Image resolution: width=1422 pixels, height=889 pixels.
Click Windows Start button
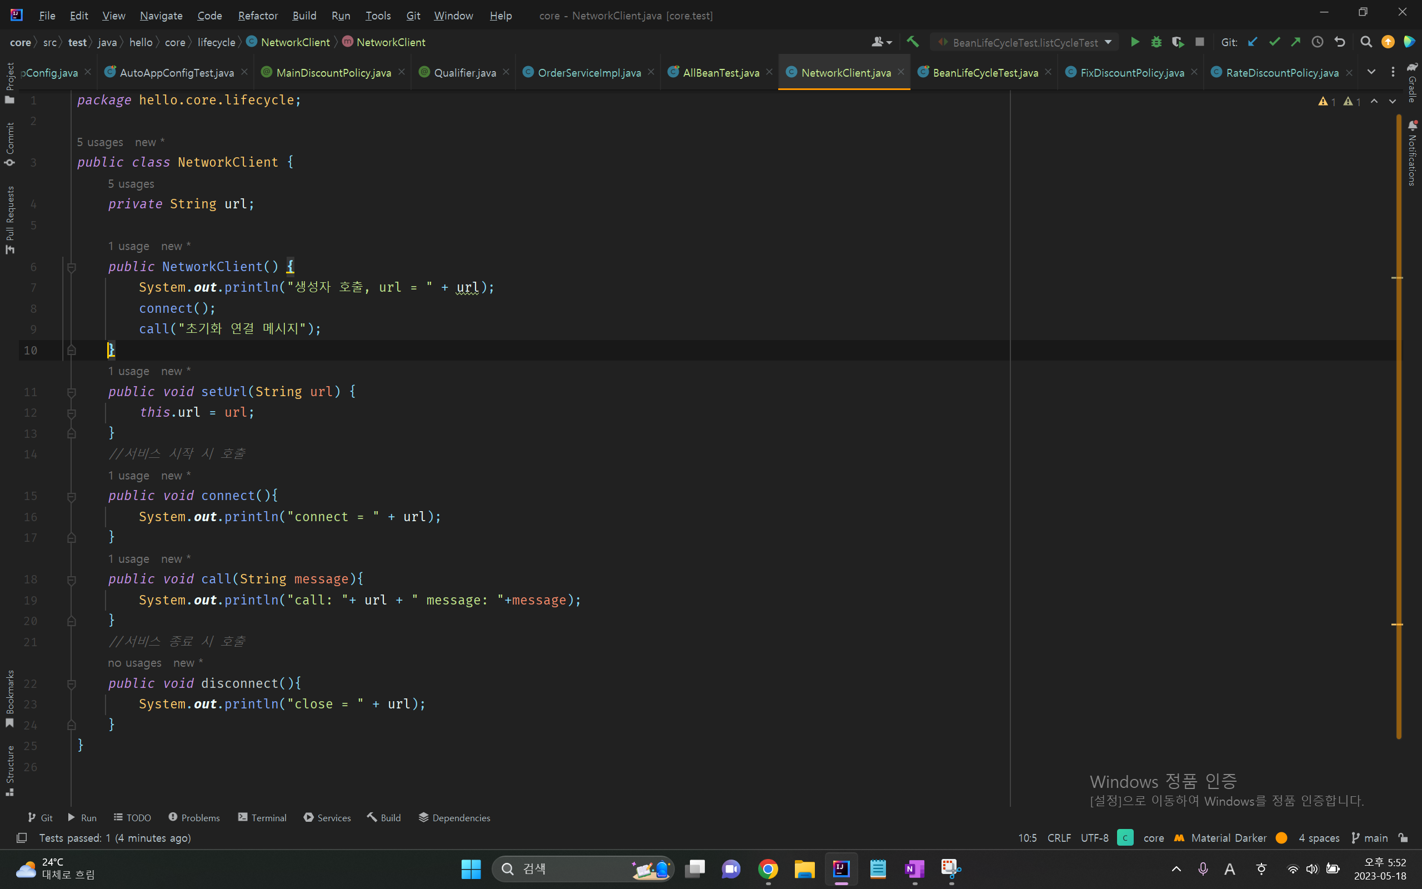click(470, 869)
